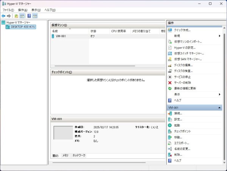Viewport: 227px width, 171px height.
Task: Open 仮想 SAN マネージャー icon
Action: pyautogui.click(x=170, y=59)
